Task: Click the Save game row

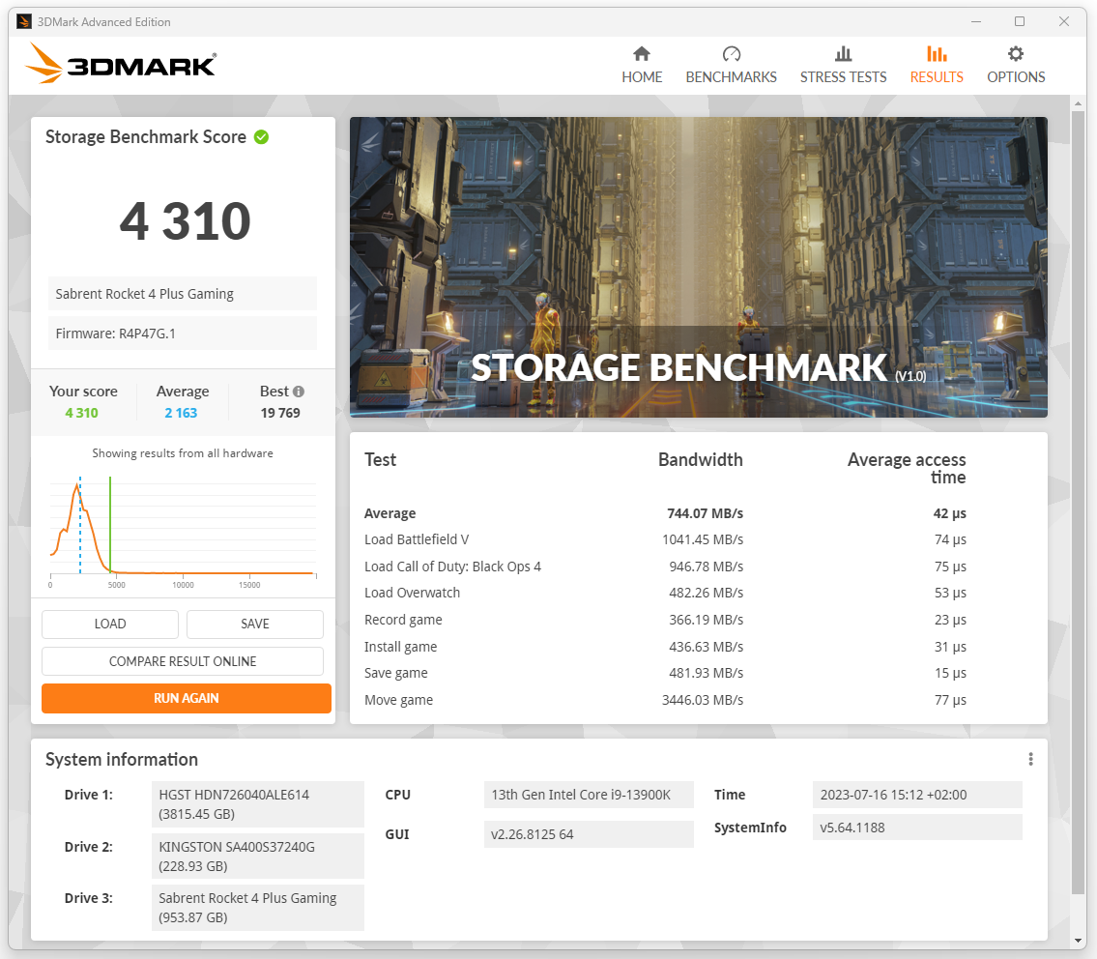Action: [665, 674]
